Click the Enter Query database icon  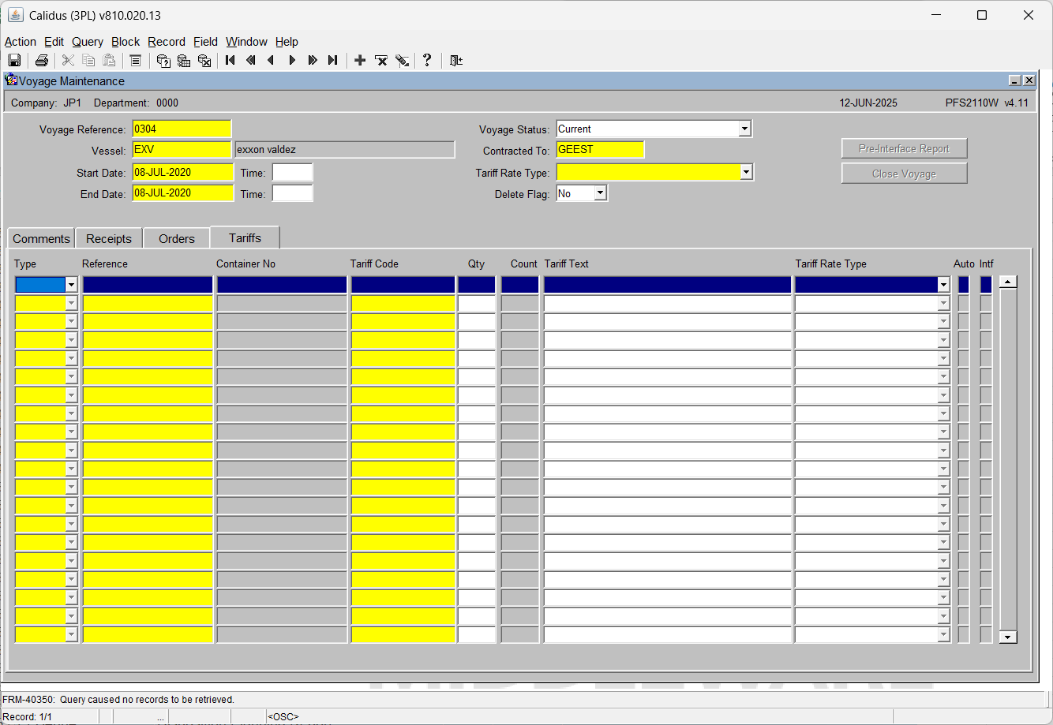[x=163, y=60]
